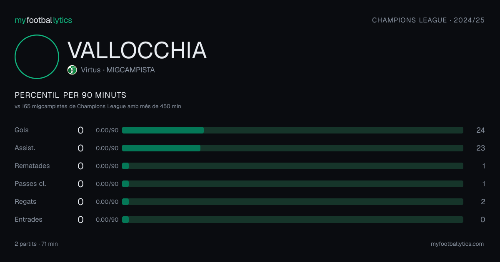This screenshot has width=500, height=262.
Task: Click the Virtus club crest icon
Action: tap(72, 70)
